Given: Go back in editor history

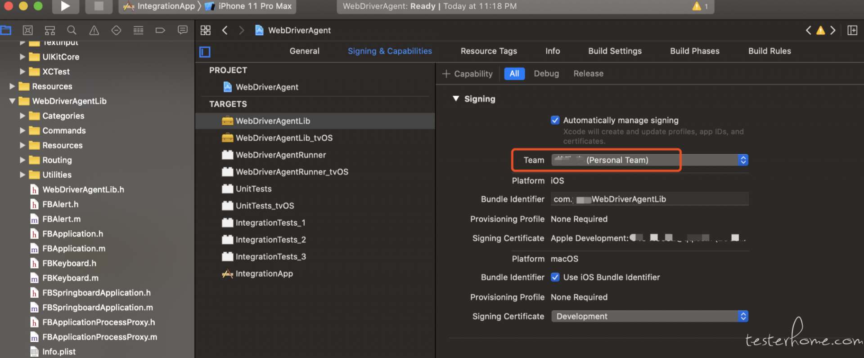Looking at the screenshot, I should click(x=225, y=30).
